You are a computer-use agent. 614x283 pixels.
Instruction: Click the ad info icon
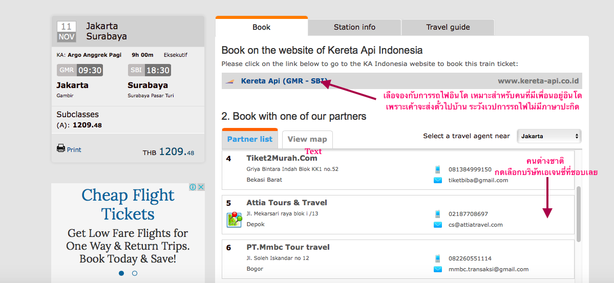[193, 187]
